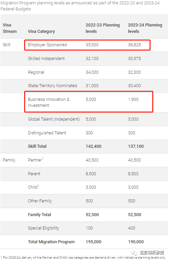This screenshot has height=260, width=169.
Task: Click the 36,825 Employer Sponsored value
Action: tap(134, 45)
